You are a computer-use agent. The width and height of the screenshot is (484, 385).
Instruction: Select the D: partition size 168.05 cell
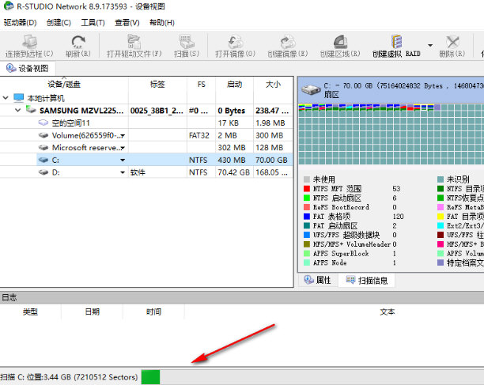pyautogui.click(x=272, y=172)
